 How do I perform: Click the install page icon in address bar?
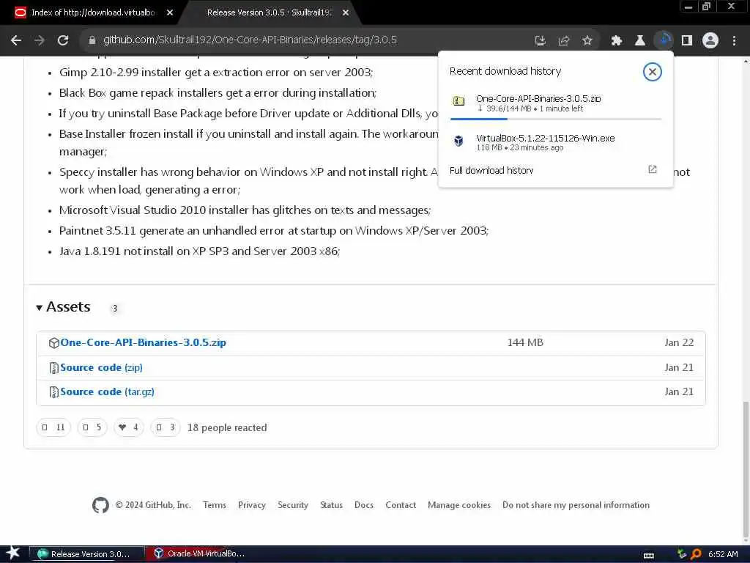[541, 41]
